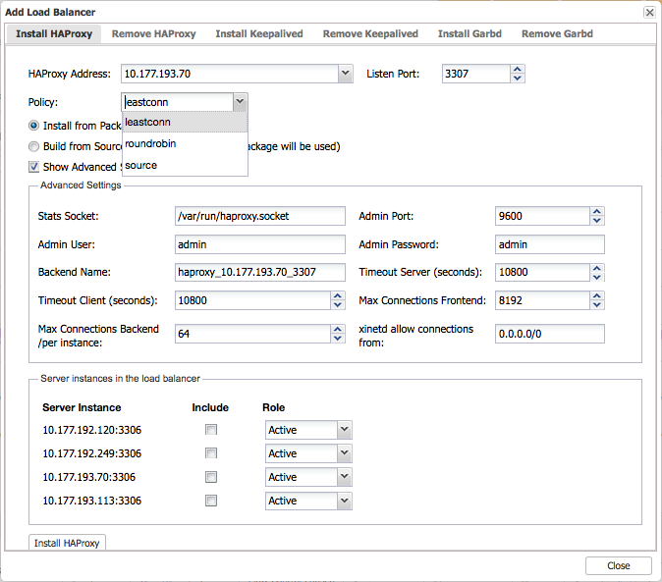Open Role dropdown for 10.177.192.249:3306

pos(345,453)
